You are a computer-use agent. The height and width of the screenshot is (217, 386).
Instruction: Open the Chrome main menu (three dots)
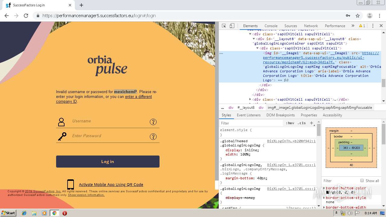pos(380,16)
